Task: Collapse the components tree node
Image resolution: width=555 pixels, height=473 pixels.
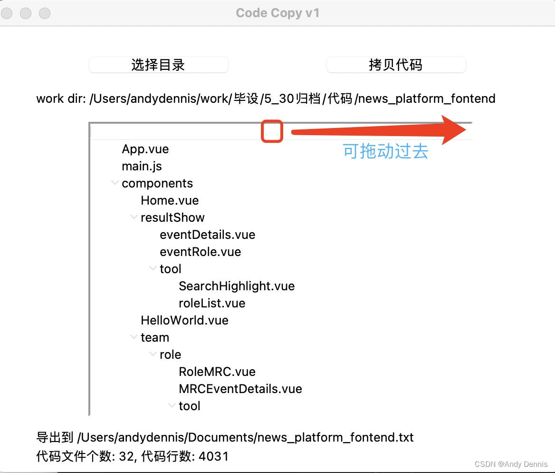Action: pos(115,183)
